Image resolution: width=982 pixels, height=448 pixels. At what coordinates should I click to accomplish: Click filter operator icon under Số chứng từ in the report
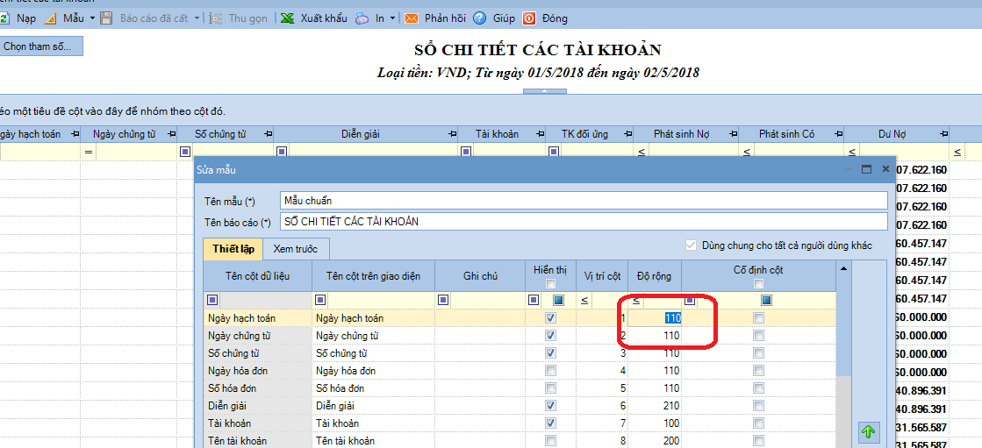tap(185, 152)
